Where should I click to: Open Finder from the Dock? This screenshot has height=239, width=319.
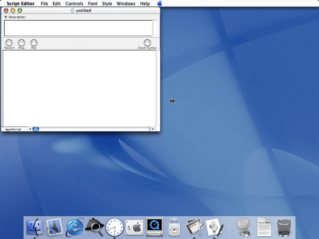click(35, 227)
